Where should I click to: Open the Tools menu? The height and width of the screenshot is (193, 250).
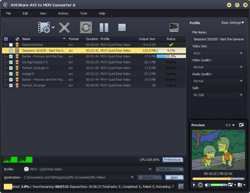(x=83, y=14)
